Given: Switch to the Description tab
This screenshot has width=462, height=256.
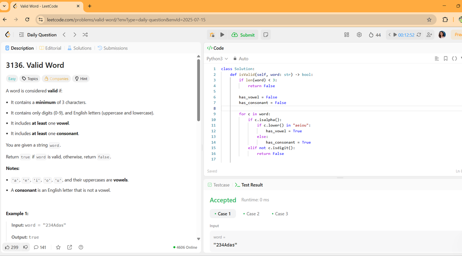Looking at the screenshot, I should coord(20,48).
